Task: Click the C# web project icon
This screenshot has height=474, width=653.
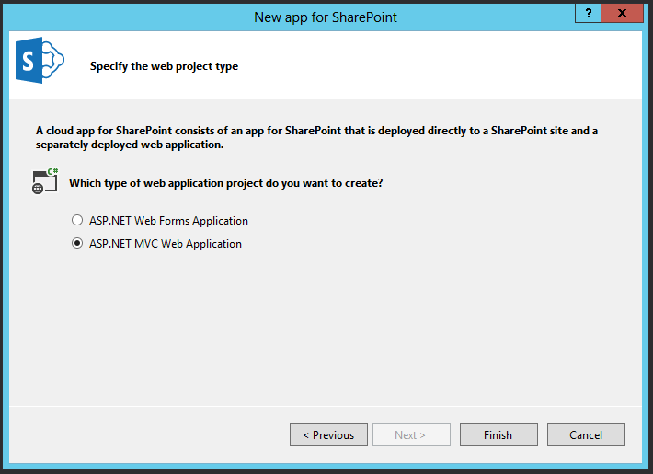Action: point(45,181)
